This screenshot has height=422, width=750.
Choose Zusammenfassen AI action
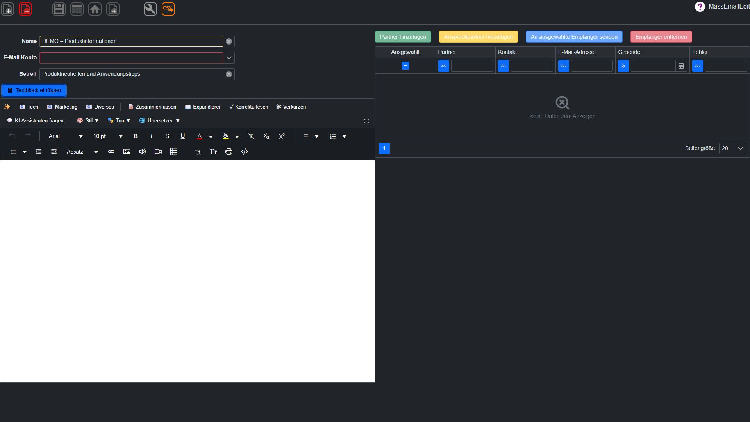tap(152, 107)
